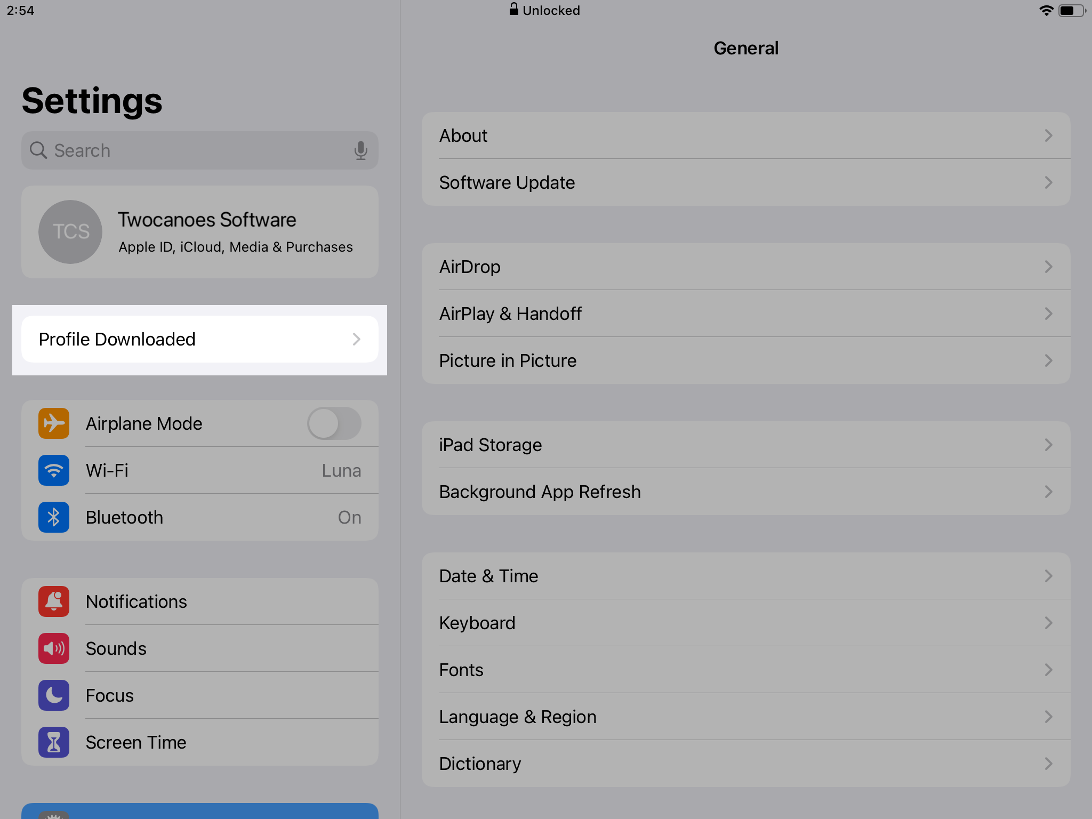The height and width of the screenshot is (819, 1092).
Task: Tap the microphone icon in the search bar
Action: tap(360, 150)
